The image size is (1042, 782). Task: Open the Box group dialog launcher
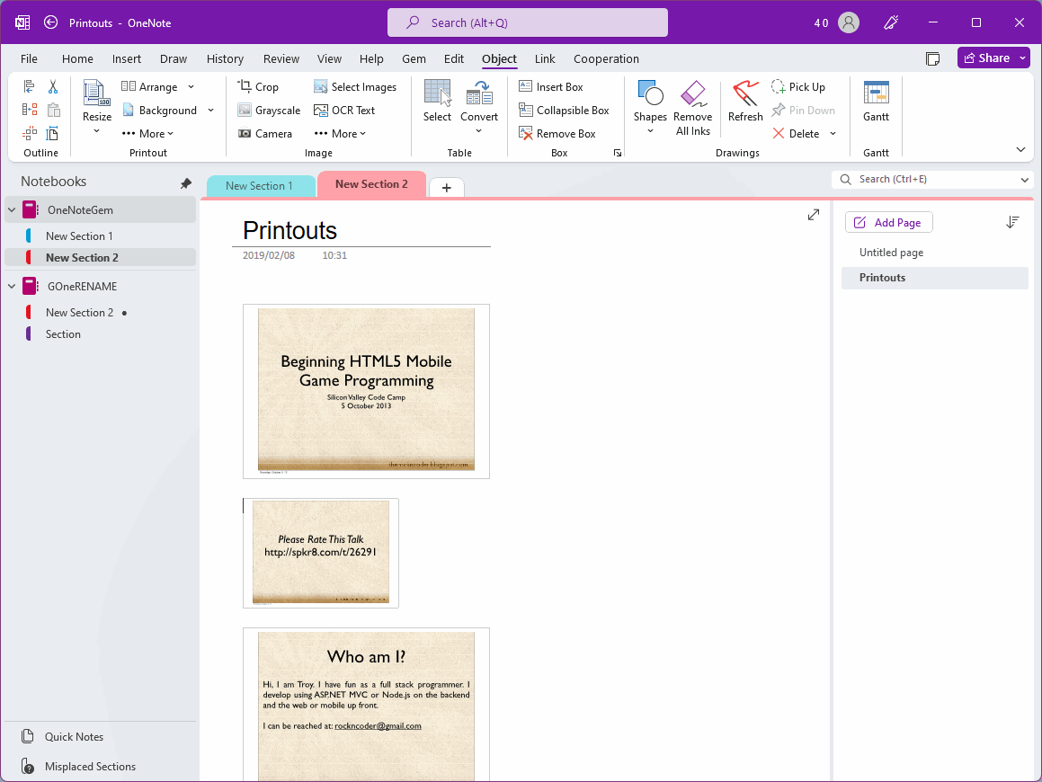coord(618,153)
